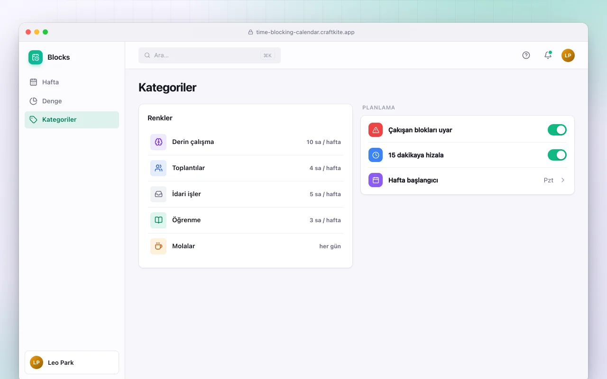This screenshot has height=379, width=607.
Task: Open the Pzt week start value
Action: [x=549, y=180]
